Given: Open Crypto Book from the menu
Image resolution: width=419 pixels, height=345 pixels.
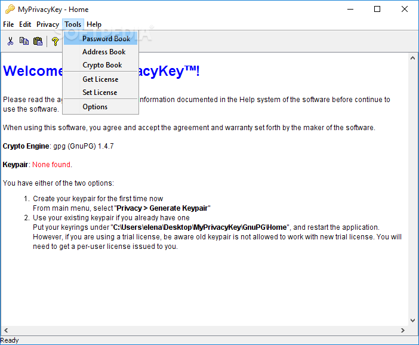Looking at the screenshot, I should pyautogui.click(x=100, y=65).
